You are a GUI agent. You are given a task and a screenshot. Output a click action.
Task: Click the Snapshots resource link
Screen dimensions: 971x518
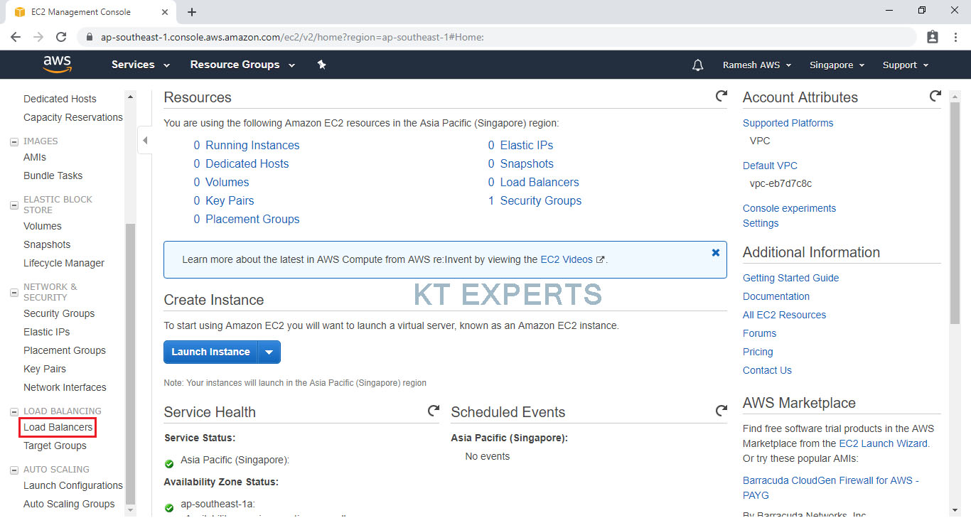click(527, 163)
